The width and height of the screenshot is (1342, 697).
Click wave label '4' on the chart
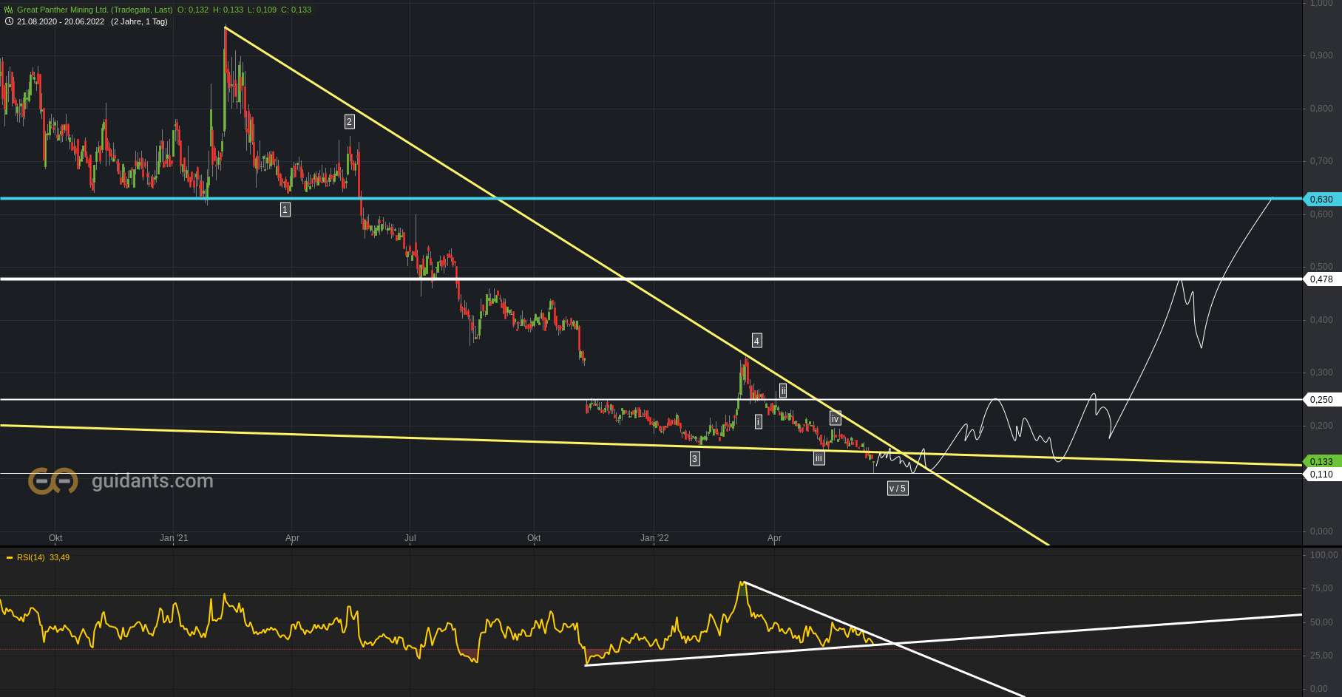pyautogui.click(x=756, y=341)
